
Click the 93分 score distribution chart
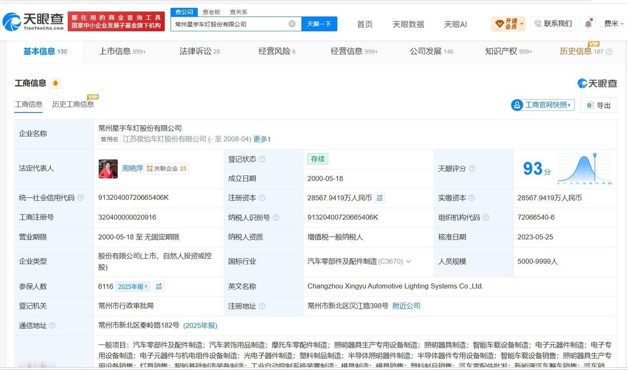tap(585, 169)
